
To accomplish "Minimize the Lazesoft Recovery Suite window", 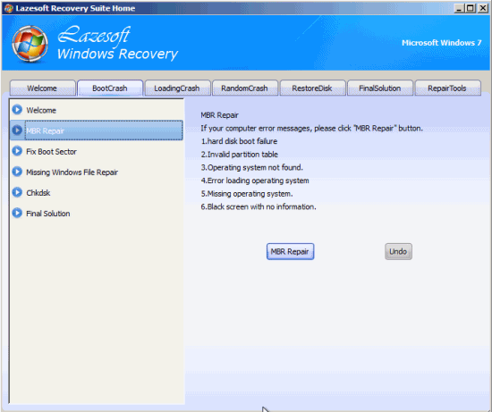I will point(460,8).
